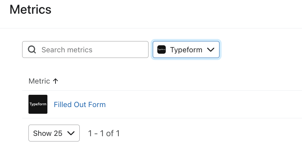Click the Typeform logo in the metric row
The image size is (302, 165).
[x=38, y=104]
